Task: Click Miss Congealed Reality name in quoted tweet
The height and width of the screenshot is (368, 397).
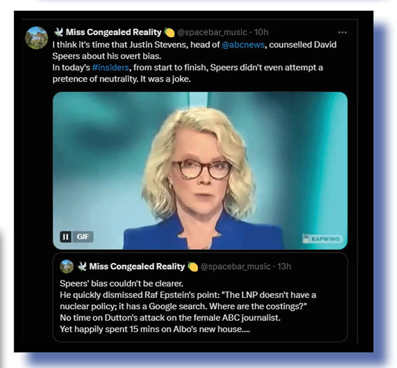Action: 137,266
